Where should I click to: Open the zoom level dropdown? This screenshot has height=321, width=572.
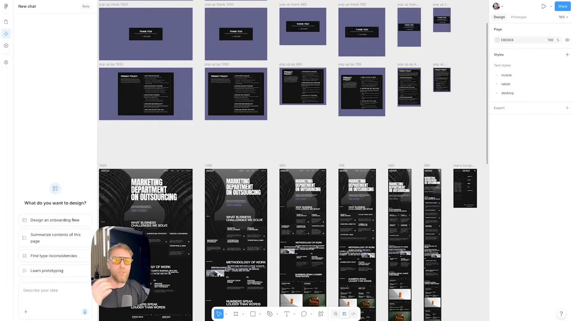point(563,17)
